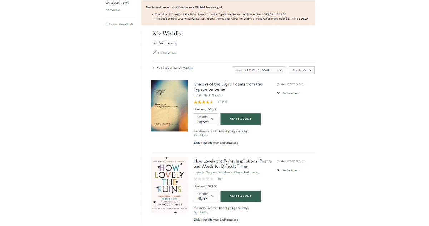Click the How Lovely the Ruins cover thumbnail
429x226 pixels.
169,185
